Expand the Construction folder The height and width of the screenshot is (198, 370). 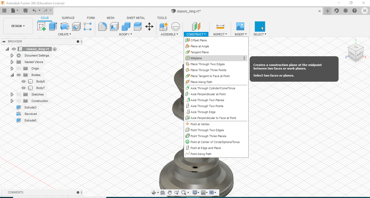point(12,101)
